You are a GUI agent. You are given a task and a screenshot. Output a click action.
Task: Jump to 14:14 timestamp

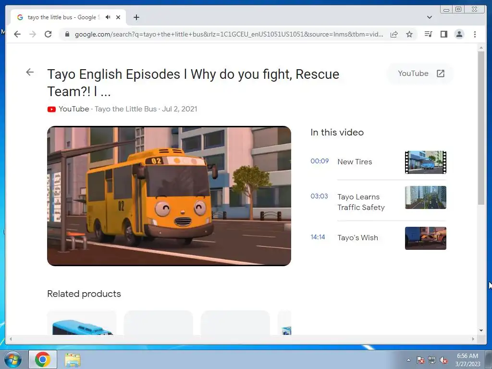pos(318,237)
